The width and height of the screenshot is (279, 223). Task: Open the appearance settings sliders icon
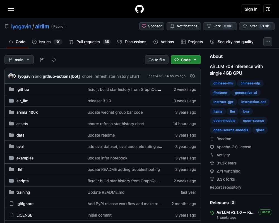click(x=268, y=9)
